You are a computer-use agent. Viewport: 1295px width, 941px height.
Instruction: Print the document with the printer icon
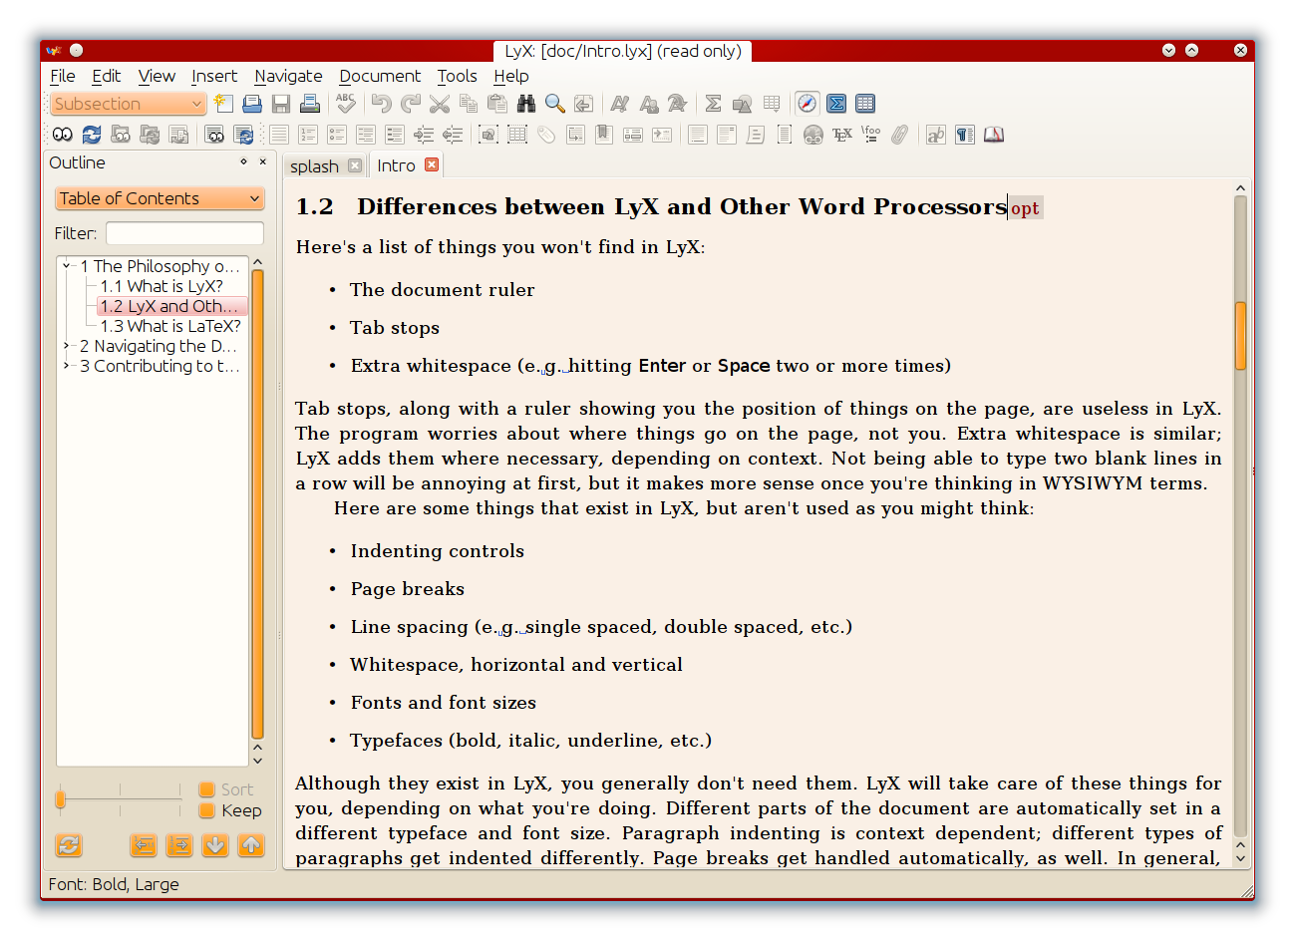point(310,104)
